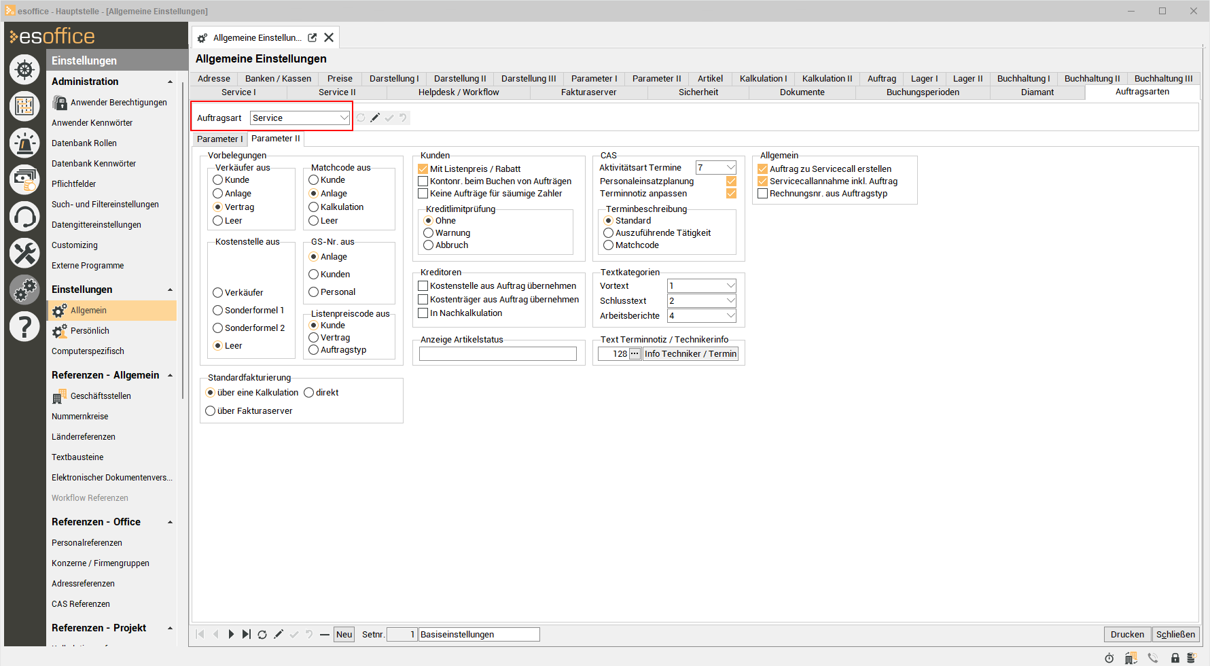Screen dimensions: 1210x666
Task: Click the Neu button
Action: [344, 634]
